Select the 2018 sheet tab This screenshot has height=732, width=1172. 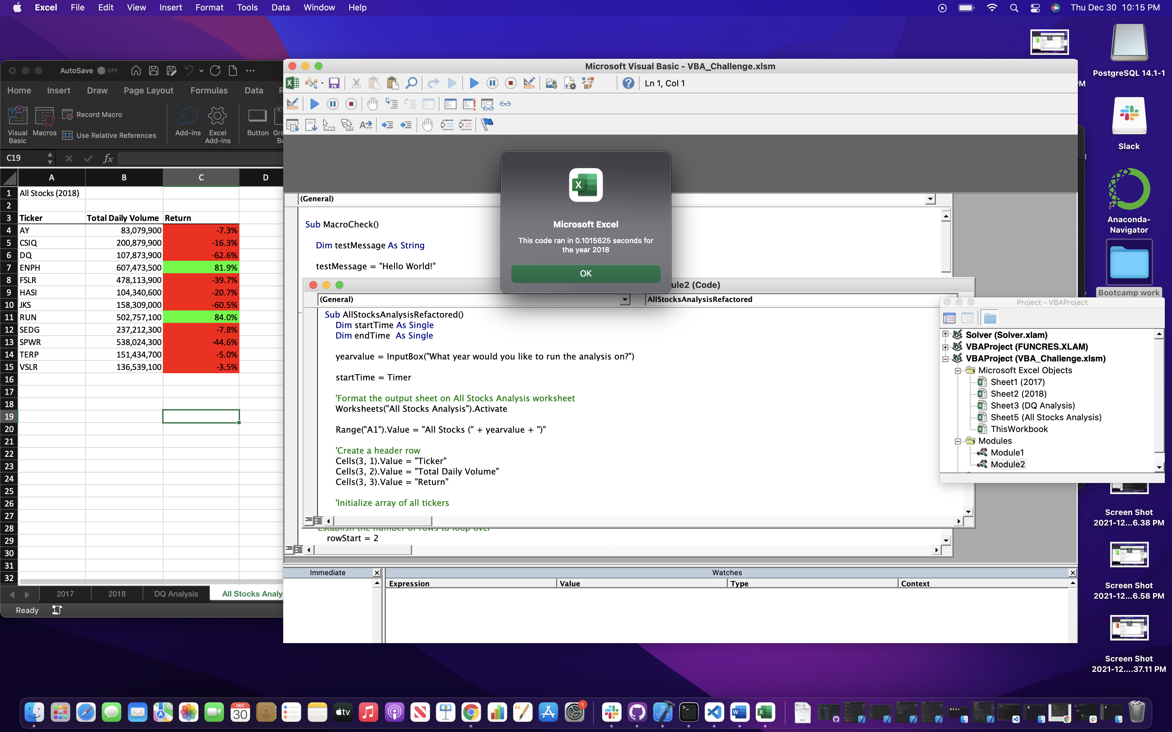pyautogui.click(x=117, y=594)
